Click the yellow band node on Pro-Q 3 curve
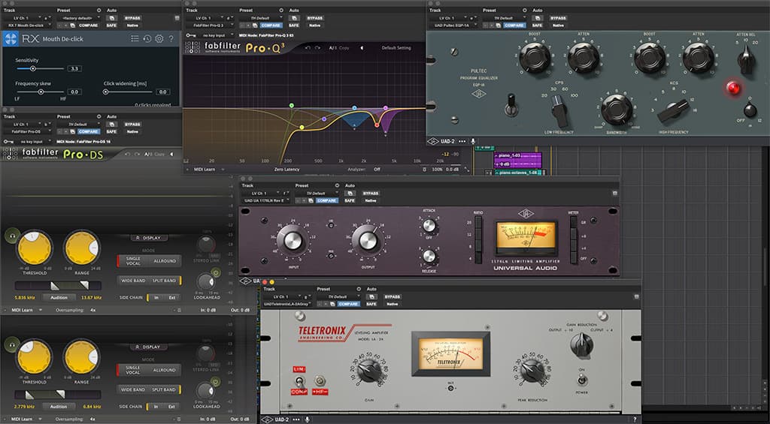This screenshot has height=424, width=770. 302,128
